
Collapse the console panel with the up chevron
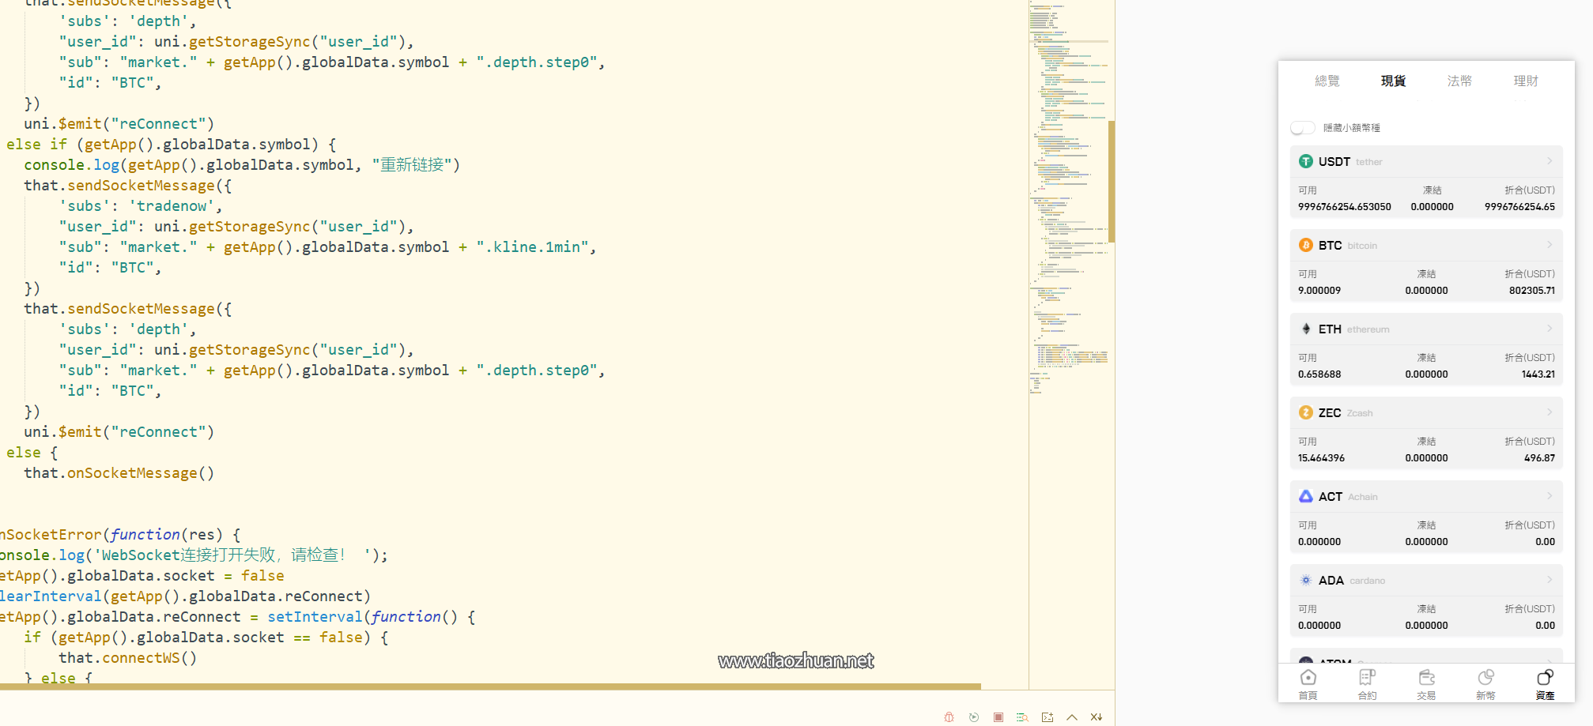1072,717
